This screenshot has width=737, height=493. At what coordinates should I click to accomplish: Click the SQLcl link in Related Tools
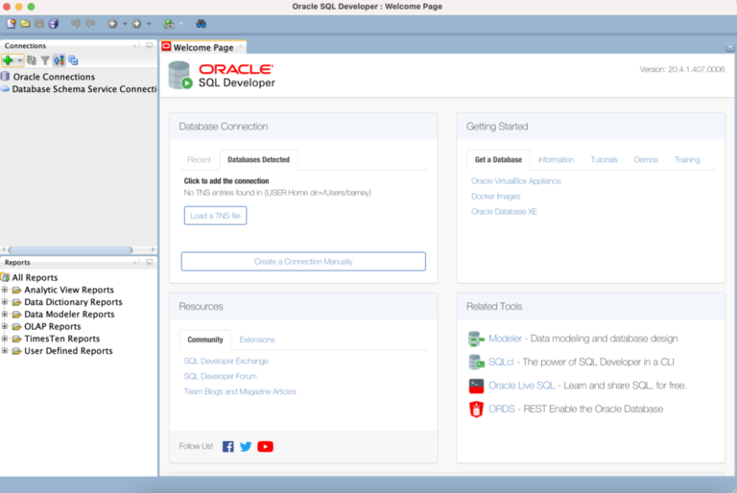(x=501, y=362)
